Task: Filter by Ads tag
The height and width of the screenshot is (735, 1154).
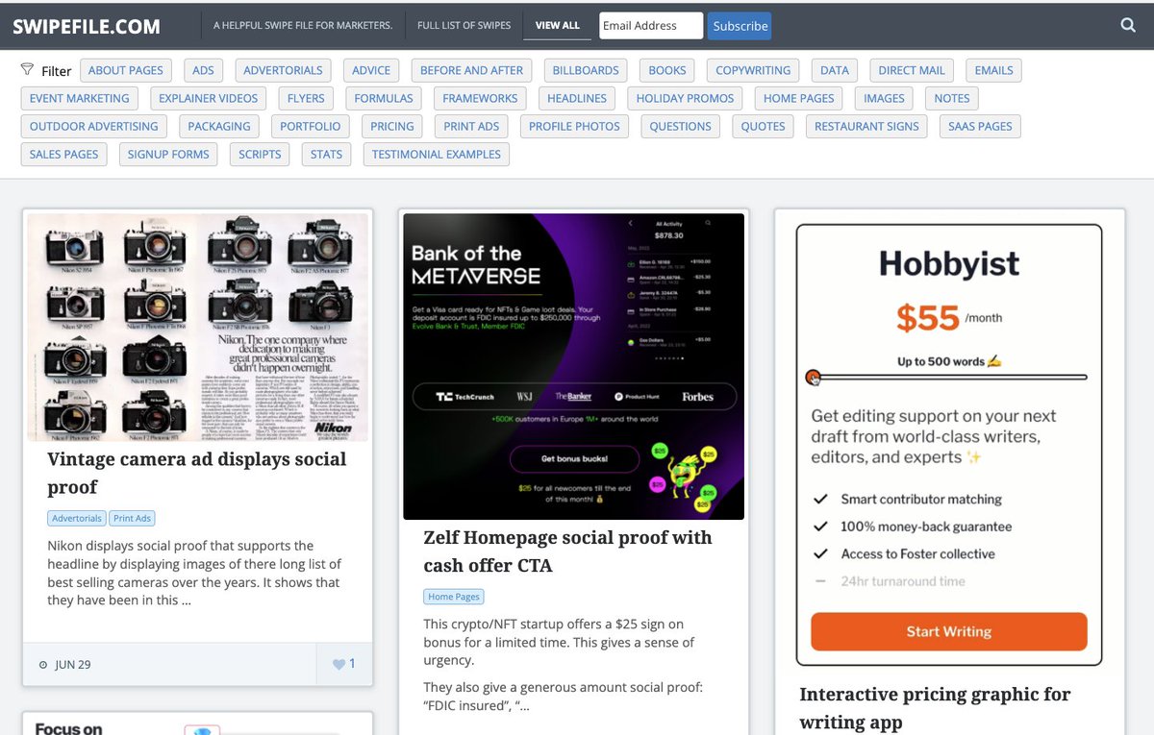Action: [x=203, y=70]
